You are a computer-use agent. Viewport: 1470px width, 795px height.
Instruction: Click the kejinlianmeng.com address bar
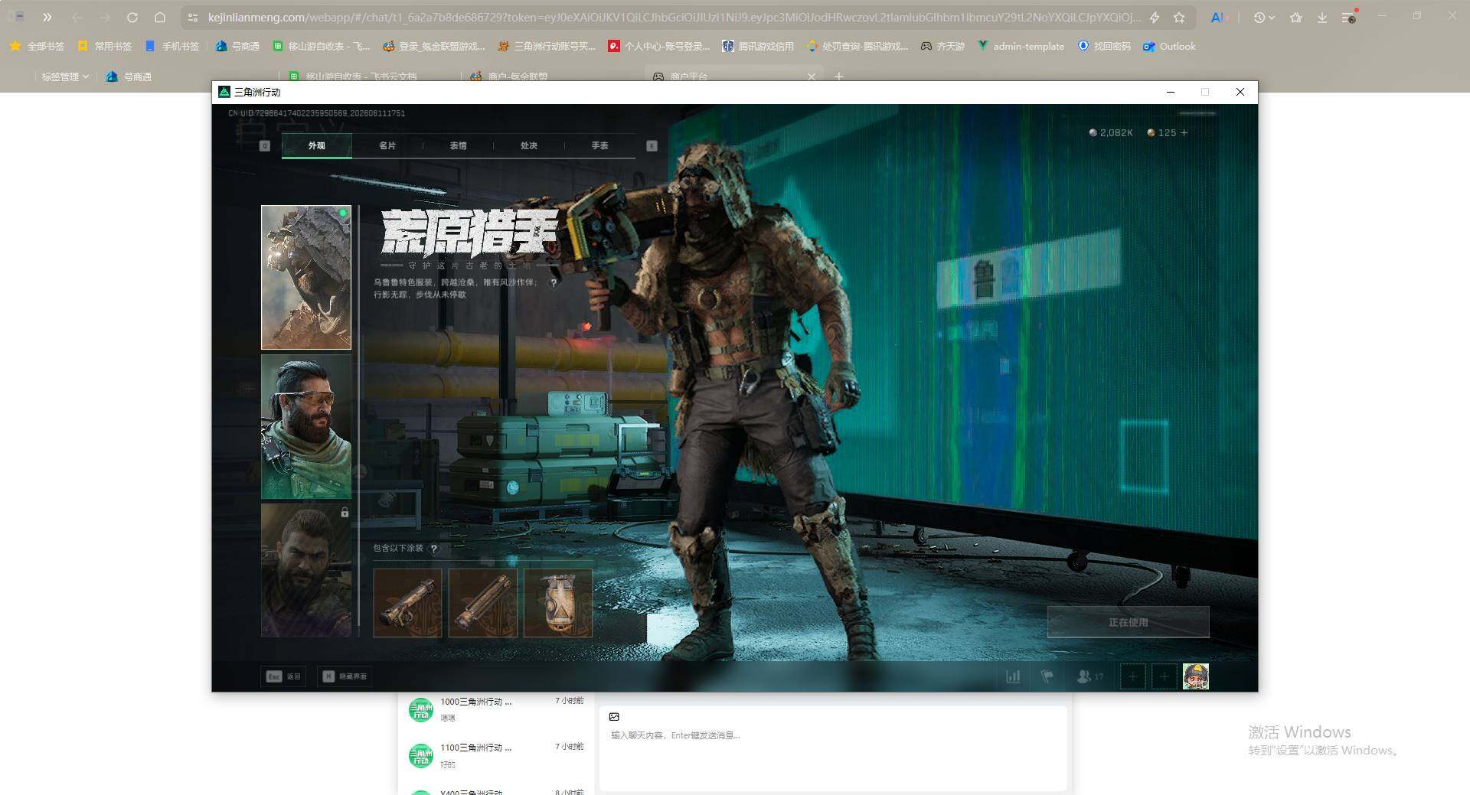[x=674, y=17]
